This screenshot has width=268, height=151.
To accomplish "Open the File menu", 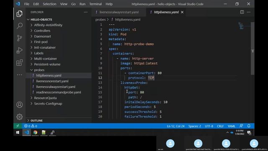I will (x=27, y=4).
